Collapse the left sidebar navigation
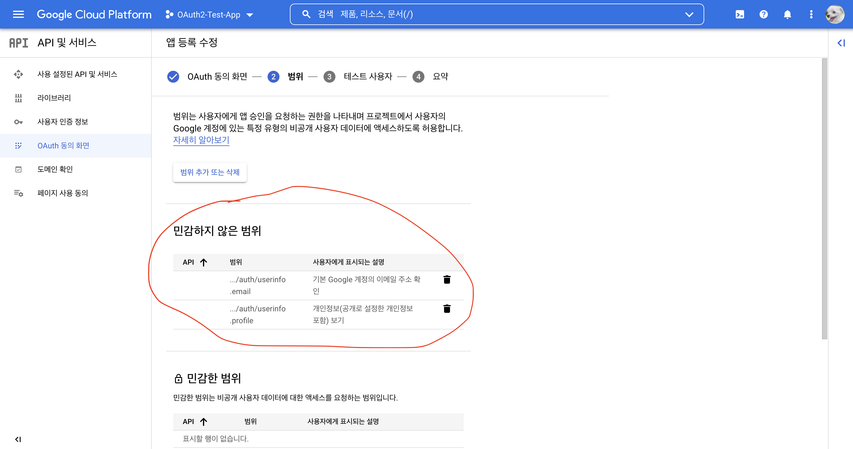 18,439
